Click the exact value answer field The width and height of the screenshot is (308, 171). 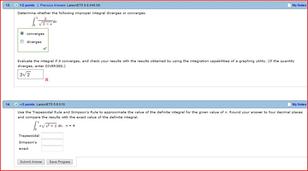point(52,149)
